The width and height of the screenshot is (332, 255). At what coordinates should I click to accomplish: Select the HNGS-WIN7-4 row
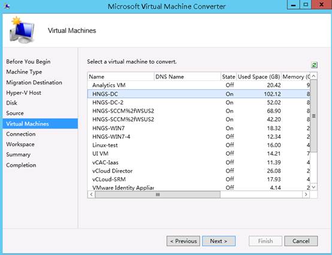(x=199, y=136)
